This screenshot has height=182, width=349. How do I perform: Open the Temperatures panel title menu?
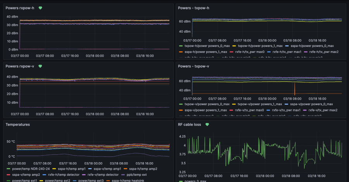17,125
